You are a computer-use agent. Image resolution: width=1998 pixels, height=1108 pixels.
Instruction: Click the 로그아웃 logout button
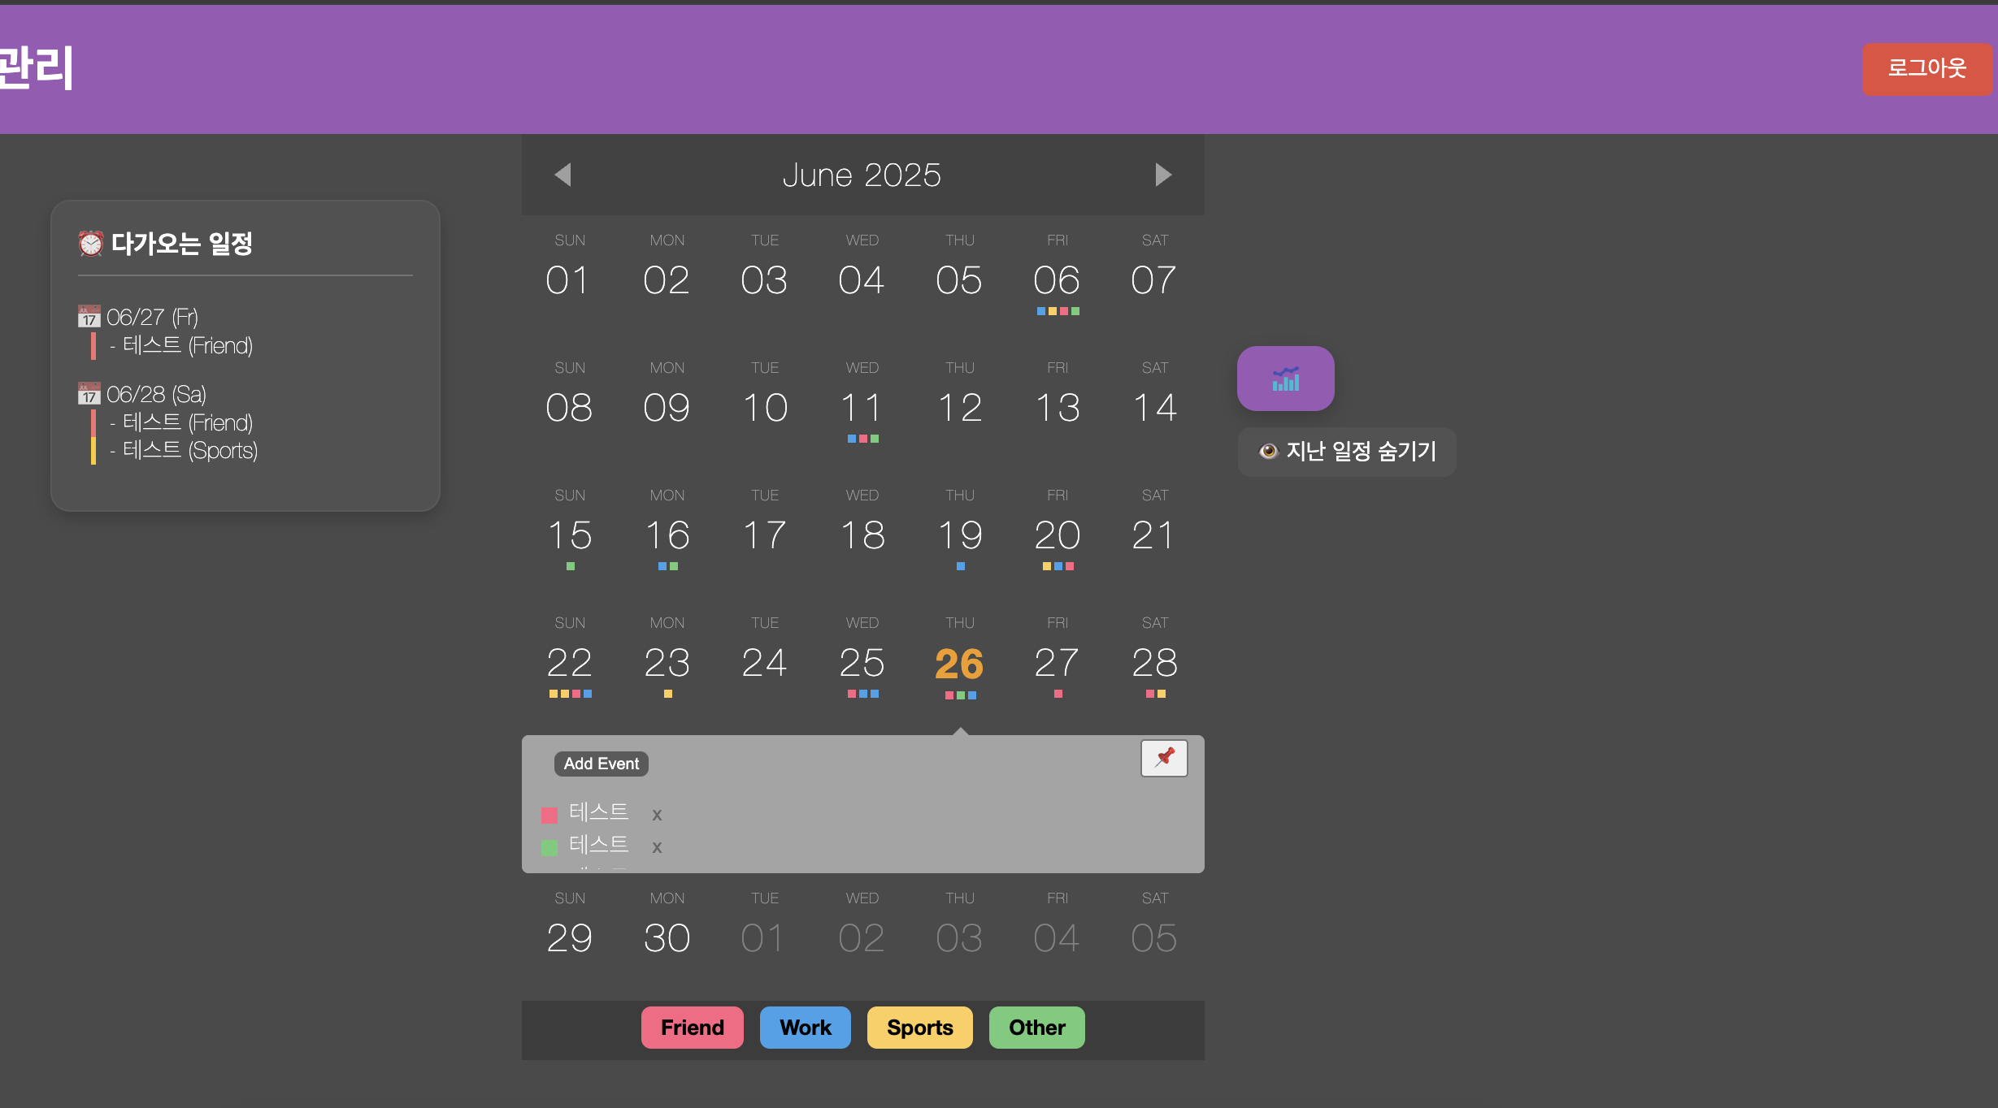1926,68
